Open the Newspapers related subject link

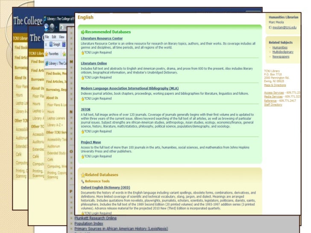[281, 57]
